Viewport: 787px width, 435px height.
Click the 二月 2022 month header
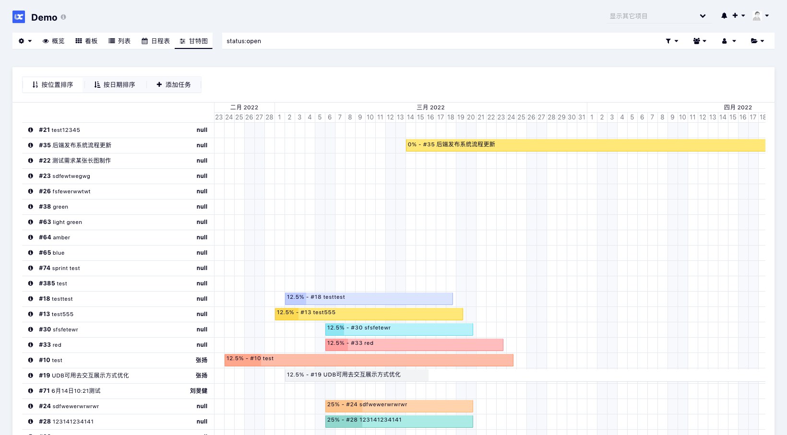pos(244,107)
